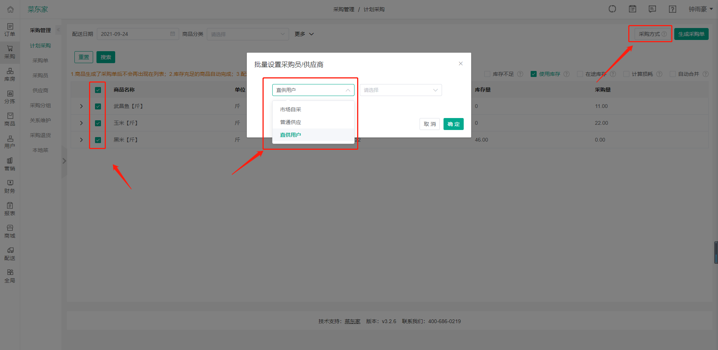
Task: Click the 确定 button in the dialog
Action: pyautogui.click(x=453, y=124)
